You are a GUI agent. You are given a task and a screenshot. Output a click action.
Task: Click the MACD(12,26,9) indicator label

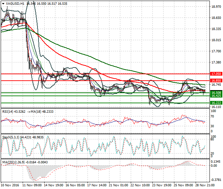[x=14, y=162]
